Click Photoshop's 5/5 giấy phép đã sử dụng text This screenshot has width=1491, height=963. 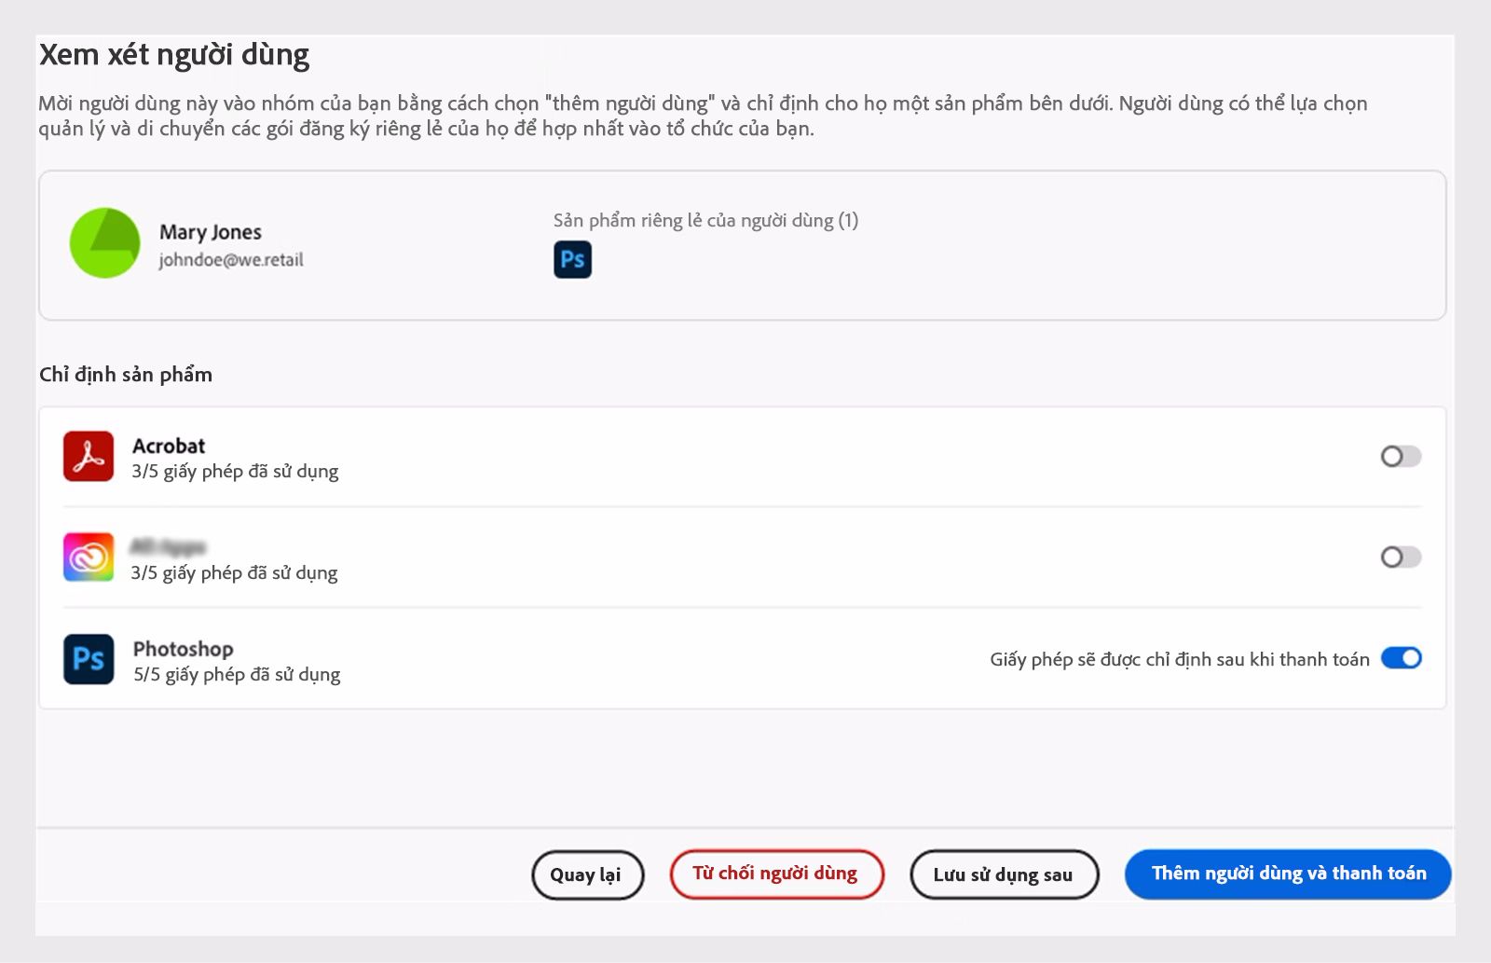click(237, 675)
